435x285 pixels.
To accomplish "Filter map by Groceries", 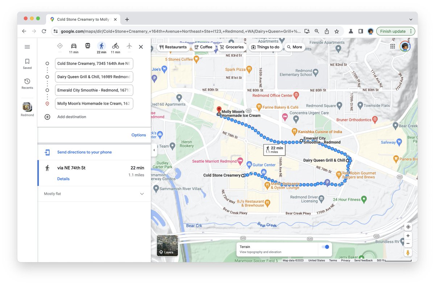I will coord(232,47).
